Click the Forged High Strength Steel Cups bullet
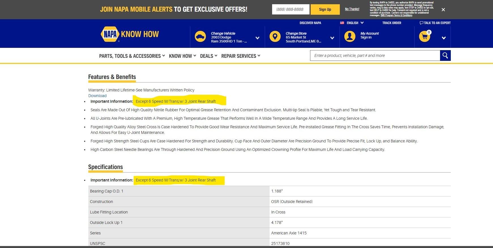The image size is (493, 248). pyautogui.click(x=254, y=141)
